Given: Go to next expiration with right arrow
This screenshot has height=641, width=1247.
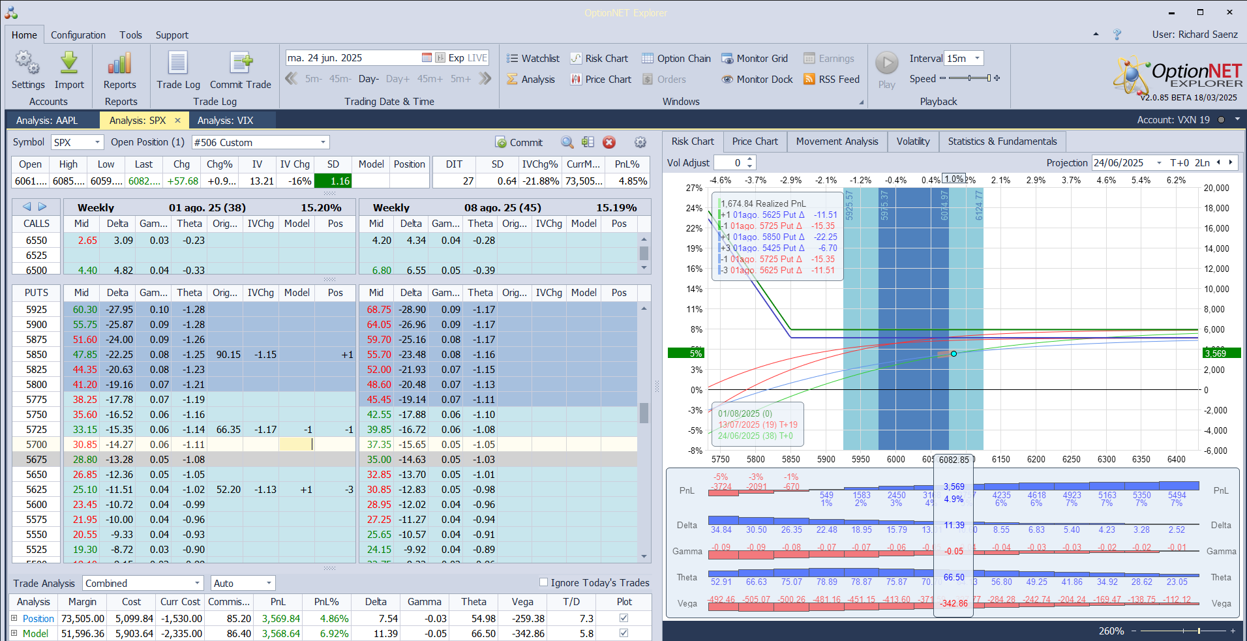Looking at the screenshot, I should click(42, 207).
